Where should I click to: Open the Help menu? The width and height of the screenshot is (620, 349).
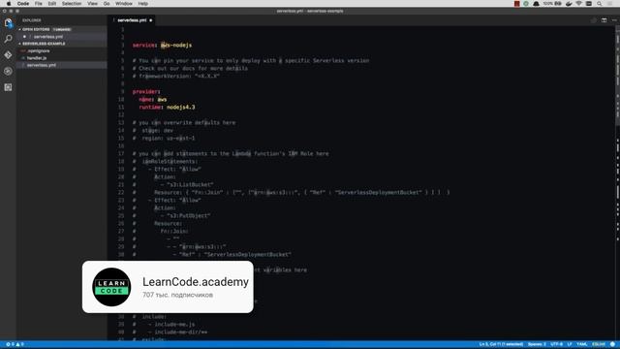143,4
